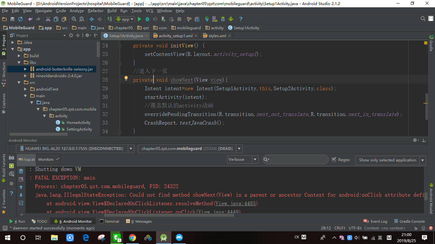Click the lightbulb quick-fix icon on line 28
Screen dimensions: 435x244
tap(126, 78)
